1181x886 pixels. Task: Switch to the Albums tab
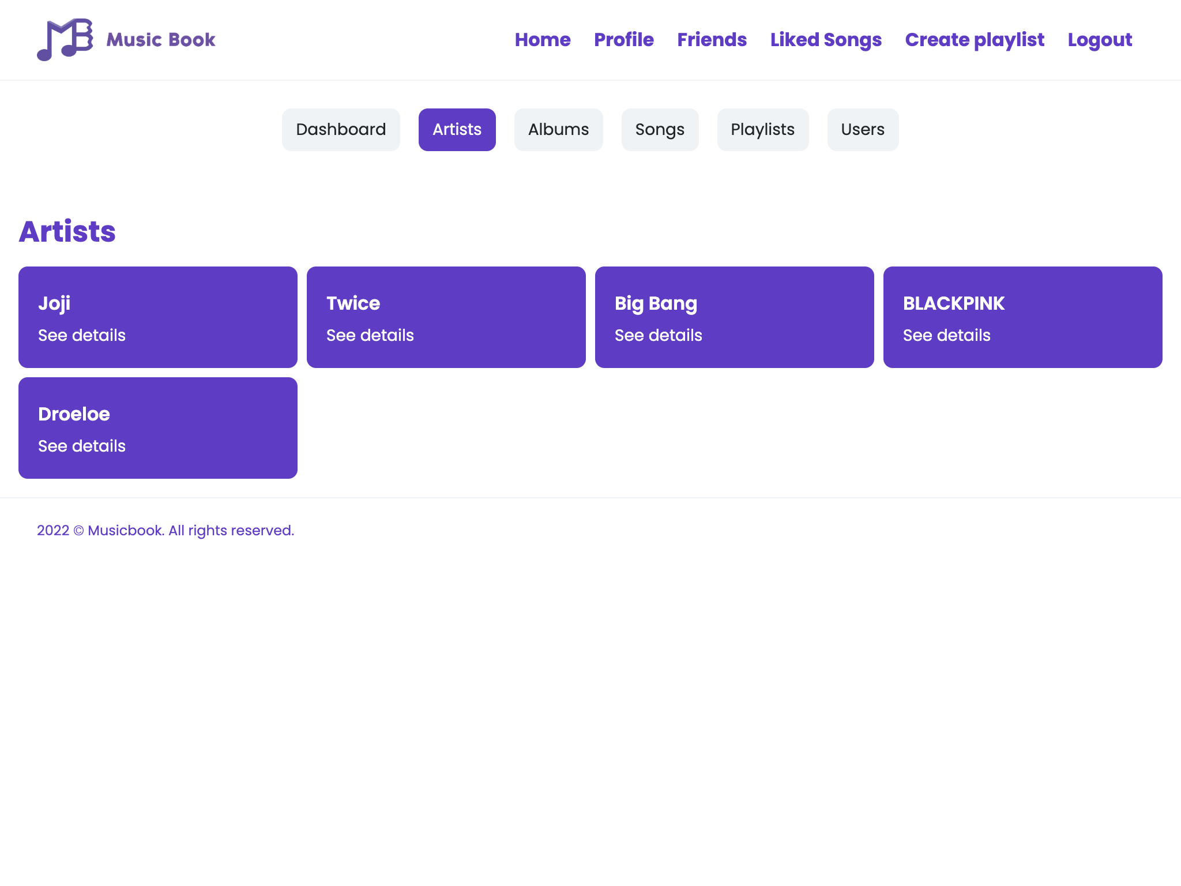pyautogui.click(x=558, y=130)
